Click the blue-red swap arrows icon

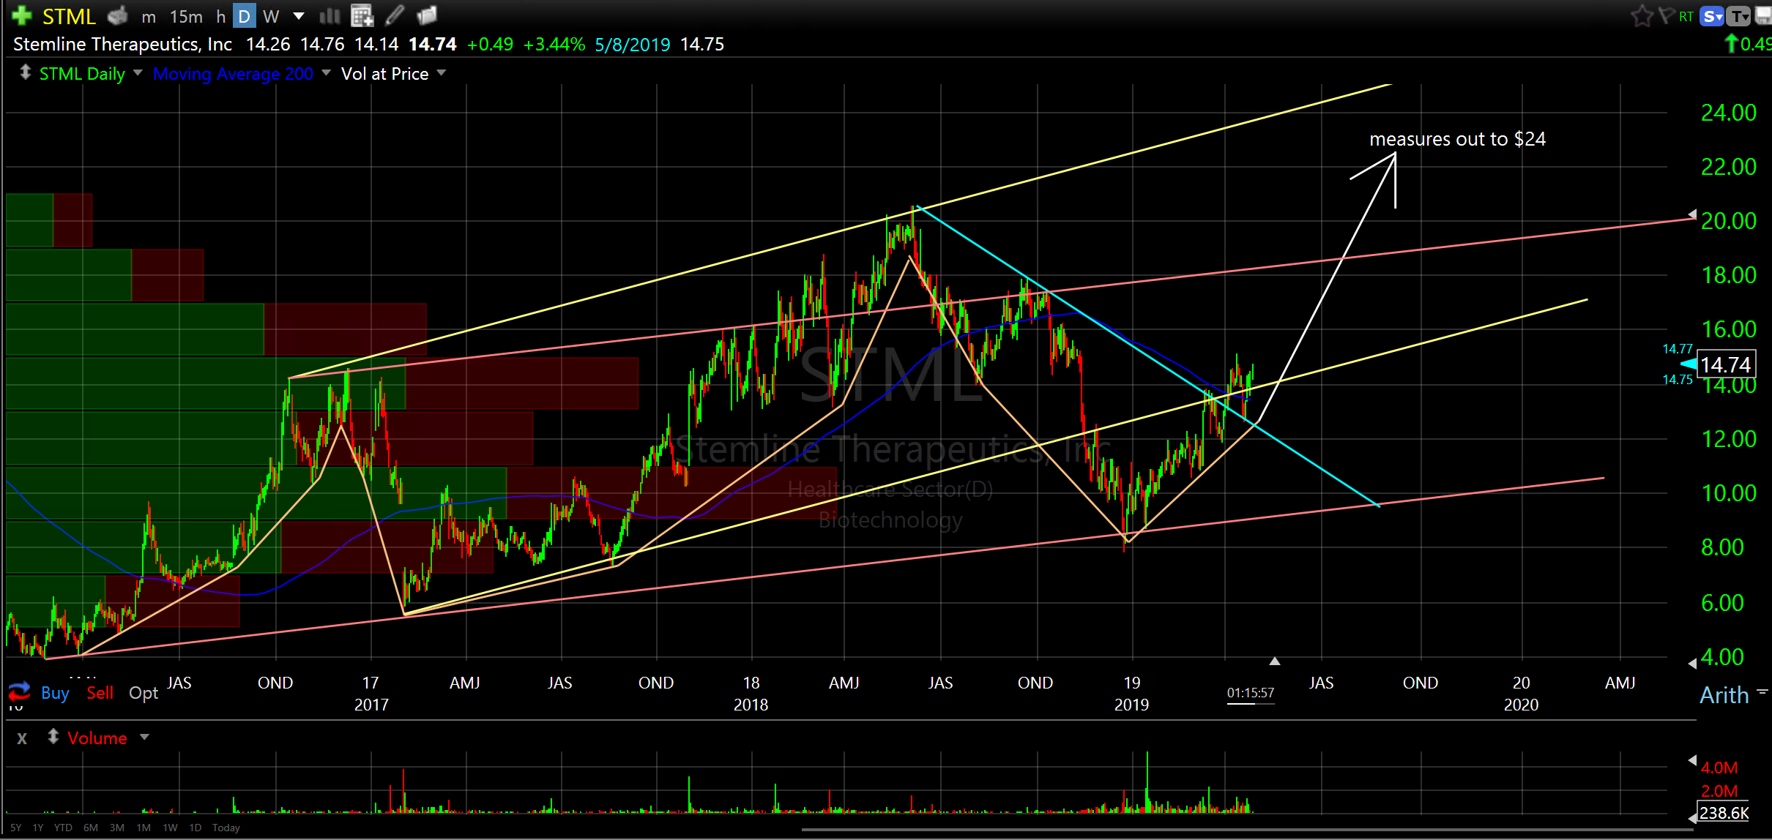19,691
